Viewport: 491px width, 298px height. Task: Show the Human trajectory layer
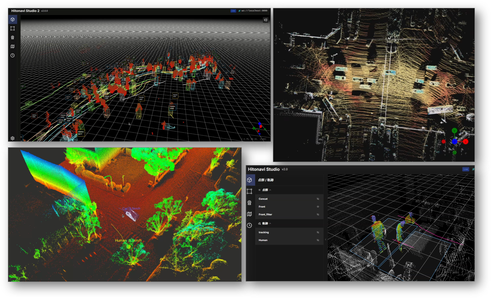coord(318,240)
